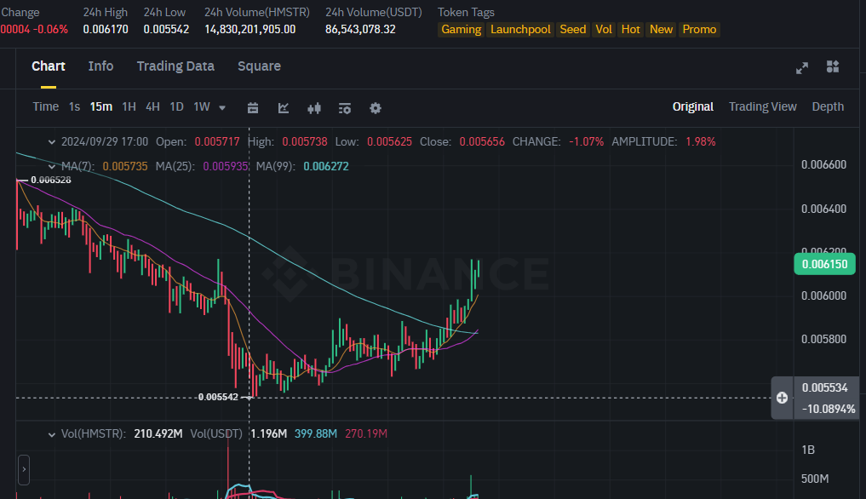Open the Square tab
Screen dimensions: 866x499
tap(259, 66)
